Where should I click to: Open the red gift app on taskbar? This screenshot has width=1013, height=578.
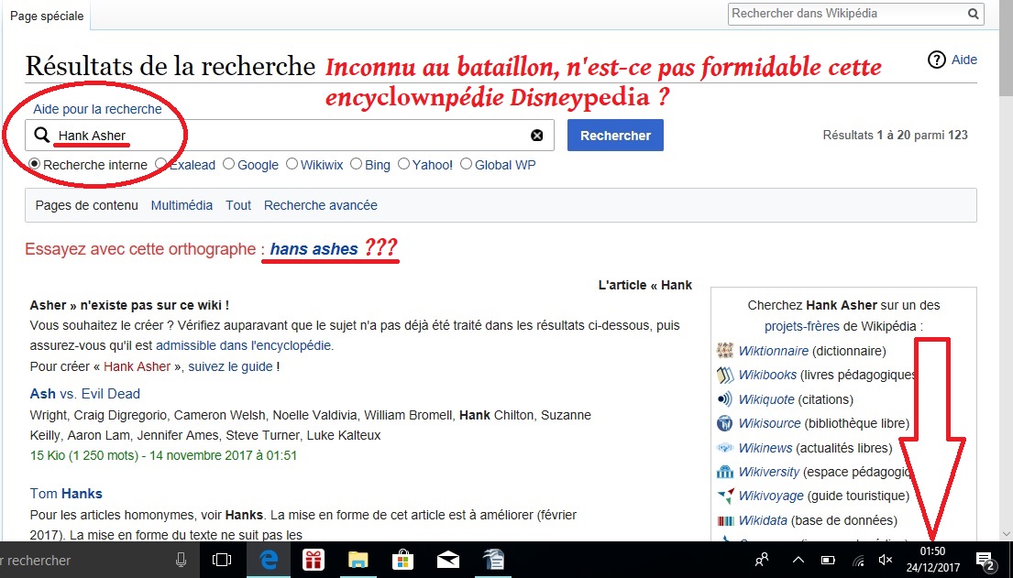(314, 560)
